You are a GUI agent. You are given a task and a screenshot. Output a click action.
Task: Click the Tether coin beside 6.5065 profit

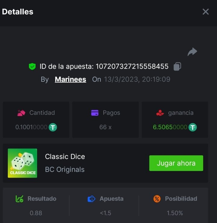coord(193,127)
